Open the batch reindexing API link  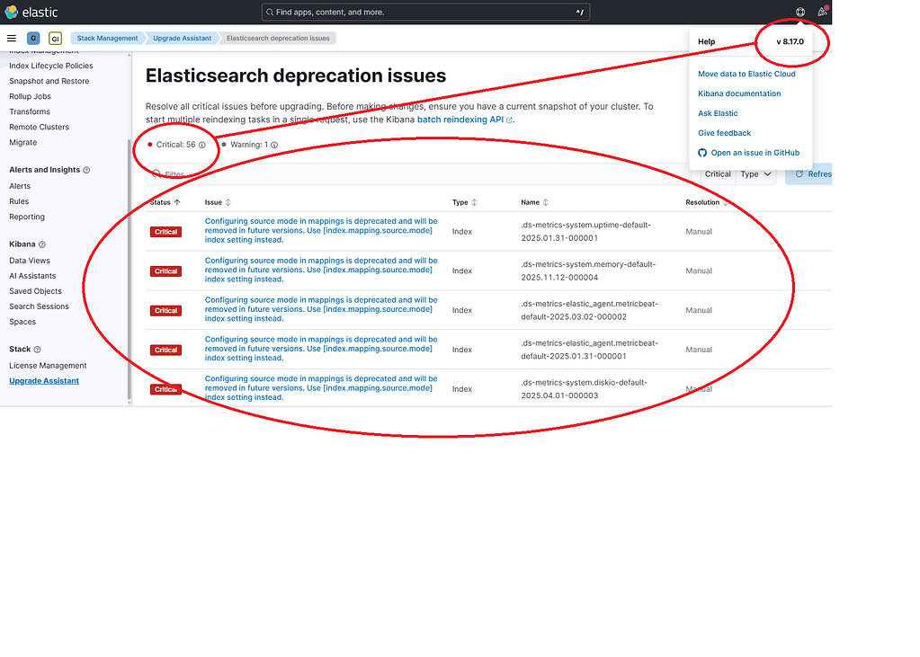[460, 119]
